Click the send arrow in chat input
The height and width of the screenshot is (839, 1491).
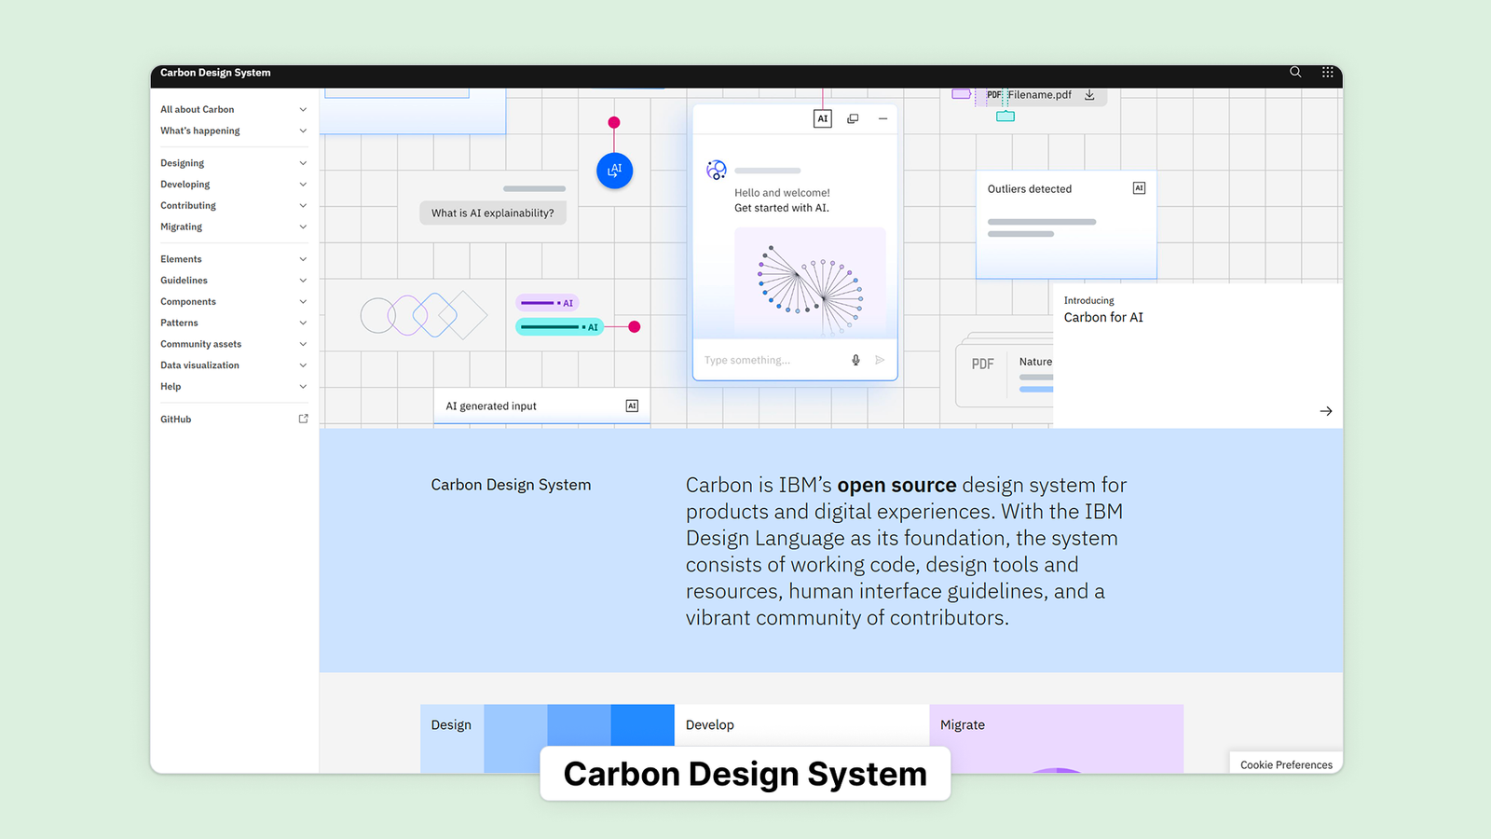click(880, 360)
